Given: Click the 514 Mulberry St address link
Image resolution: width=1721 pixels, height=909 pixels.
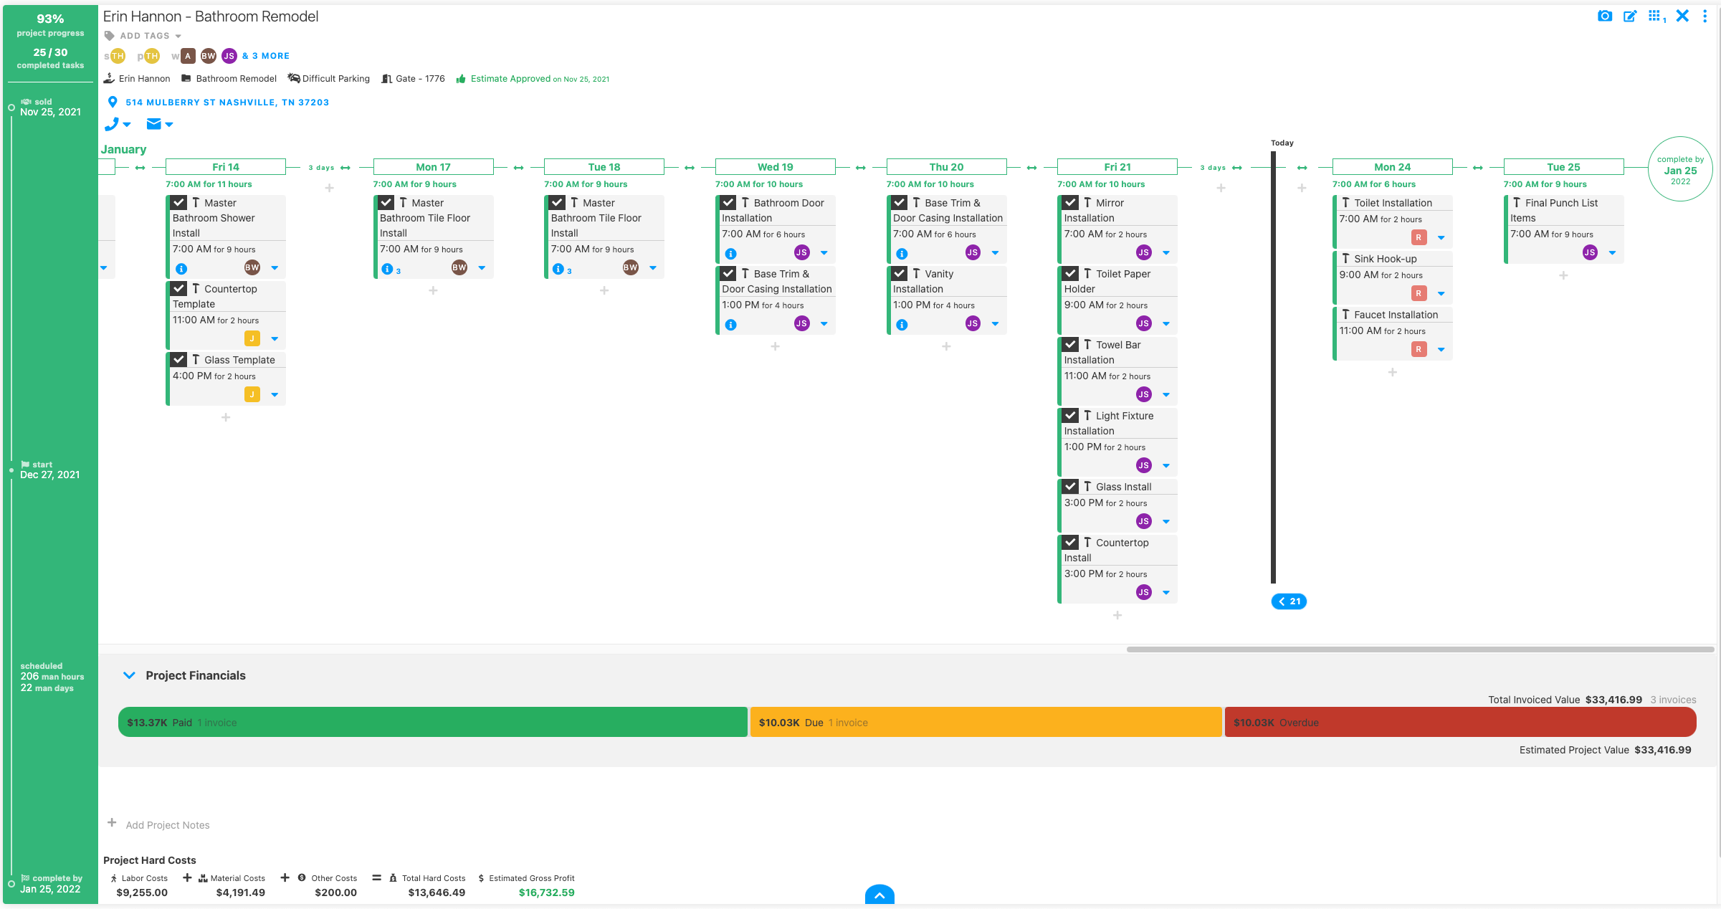Looking at the screenshot, I should tap(227, 103).
